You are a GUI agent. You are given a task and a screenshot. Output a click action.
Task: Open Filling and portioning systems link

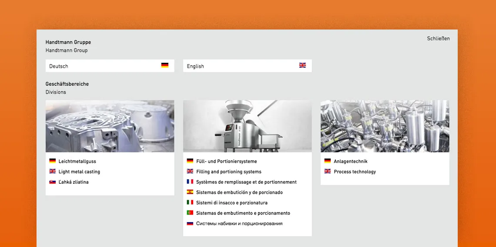tap(229, 171)
